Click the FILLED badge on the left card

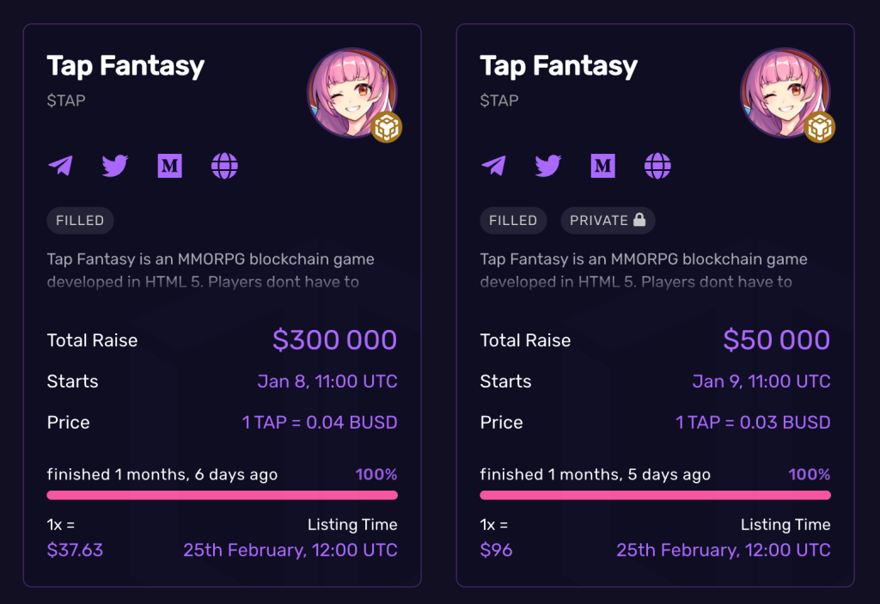tap(80, 221)
